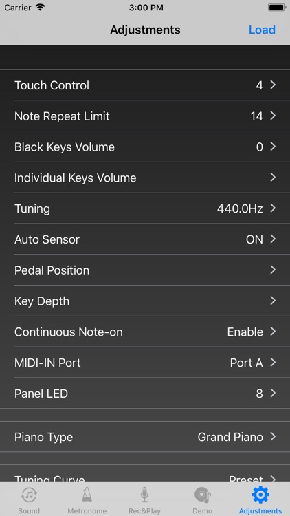Open the Sound tab icon

click(x=29, y=495)
